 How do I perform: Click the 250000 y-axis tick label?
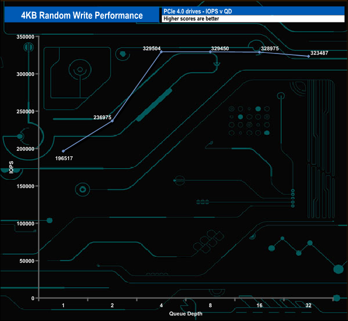click(26, 111)
